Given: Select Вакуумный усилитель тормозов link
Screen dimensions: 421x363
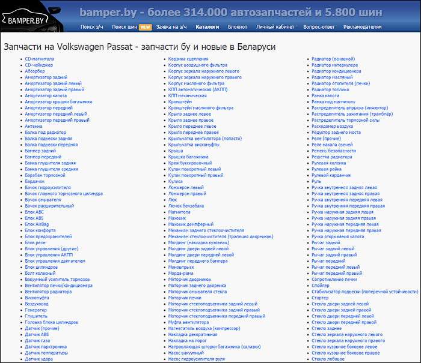Looking at the screenshot, I should click(57, 279).
